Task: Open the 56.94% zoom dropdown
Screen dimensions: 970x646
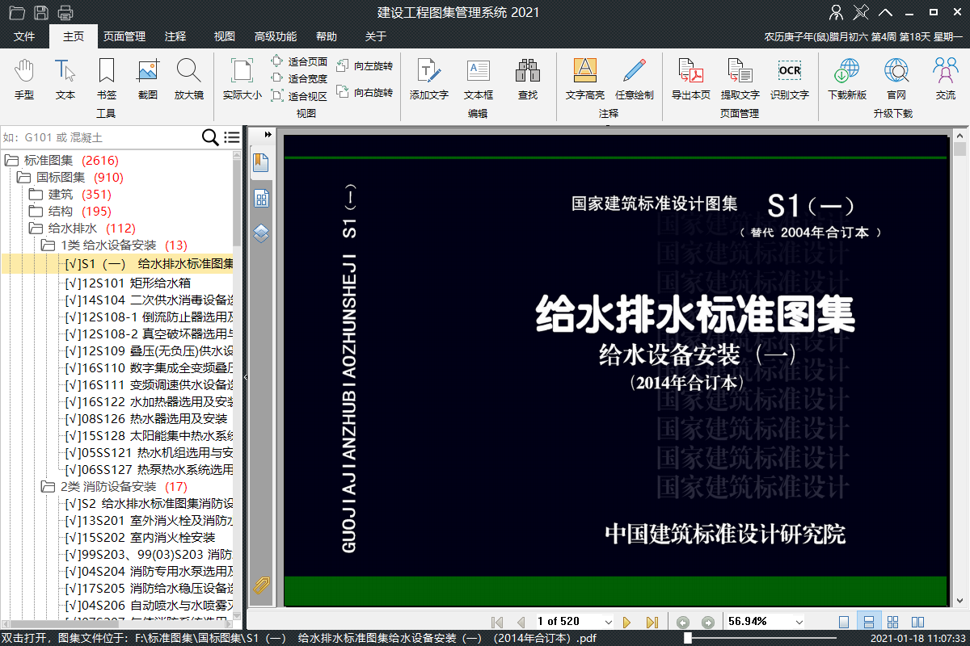Action: coord(799,622)
